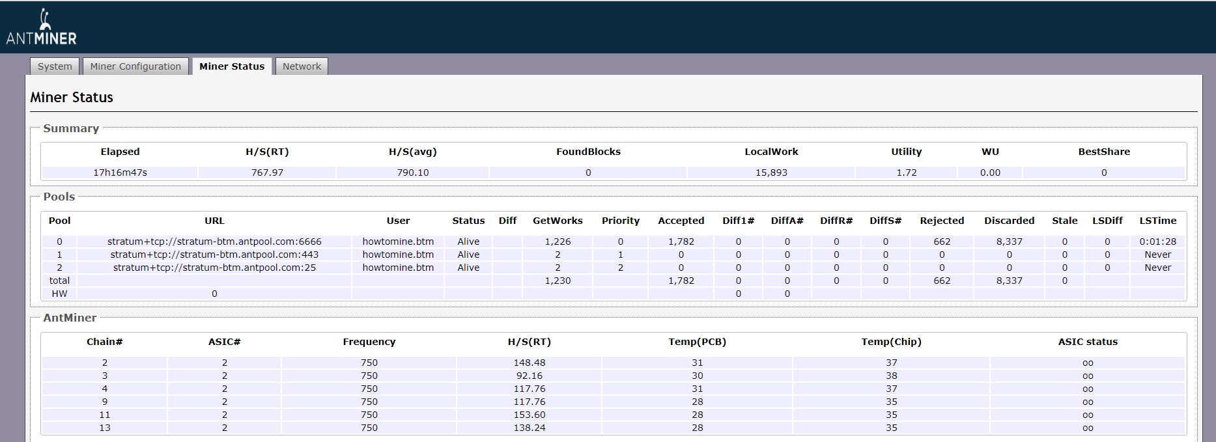The image size is (1216, 442).
Task: Click pool URL ending in :443
Action: 214,255
